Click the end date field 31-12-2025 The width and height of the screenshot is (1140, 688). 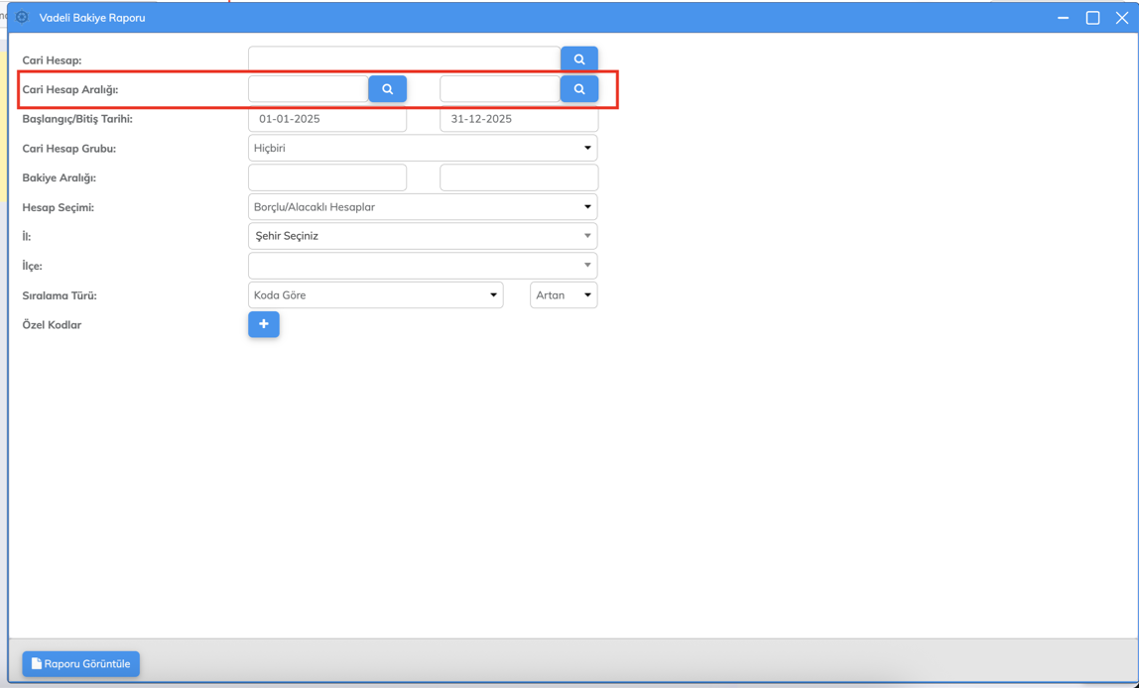coord(519,119)
